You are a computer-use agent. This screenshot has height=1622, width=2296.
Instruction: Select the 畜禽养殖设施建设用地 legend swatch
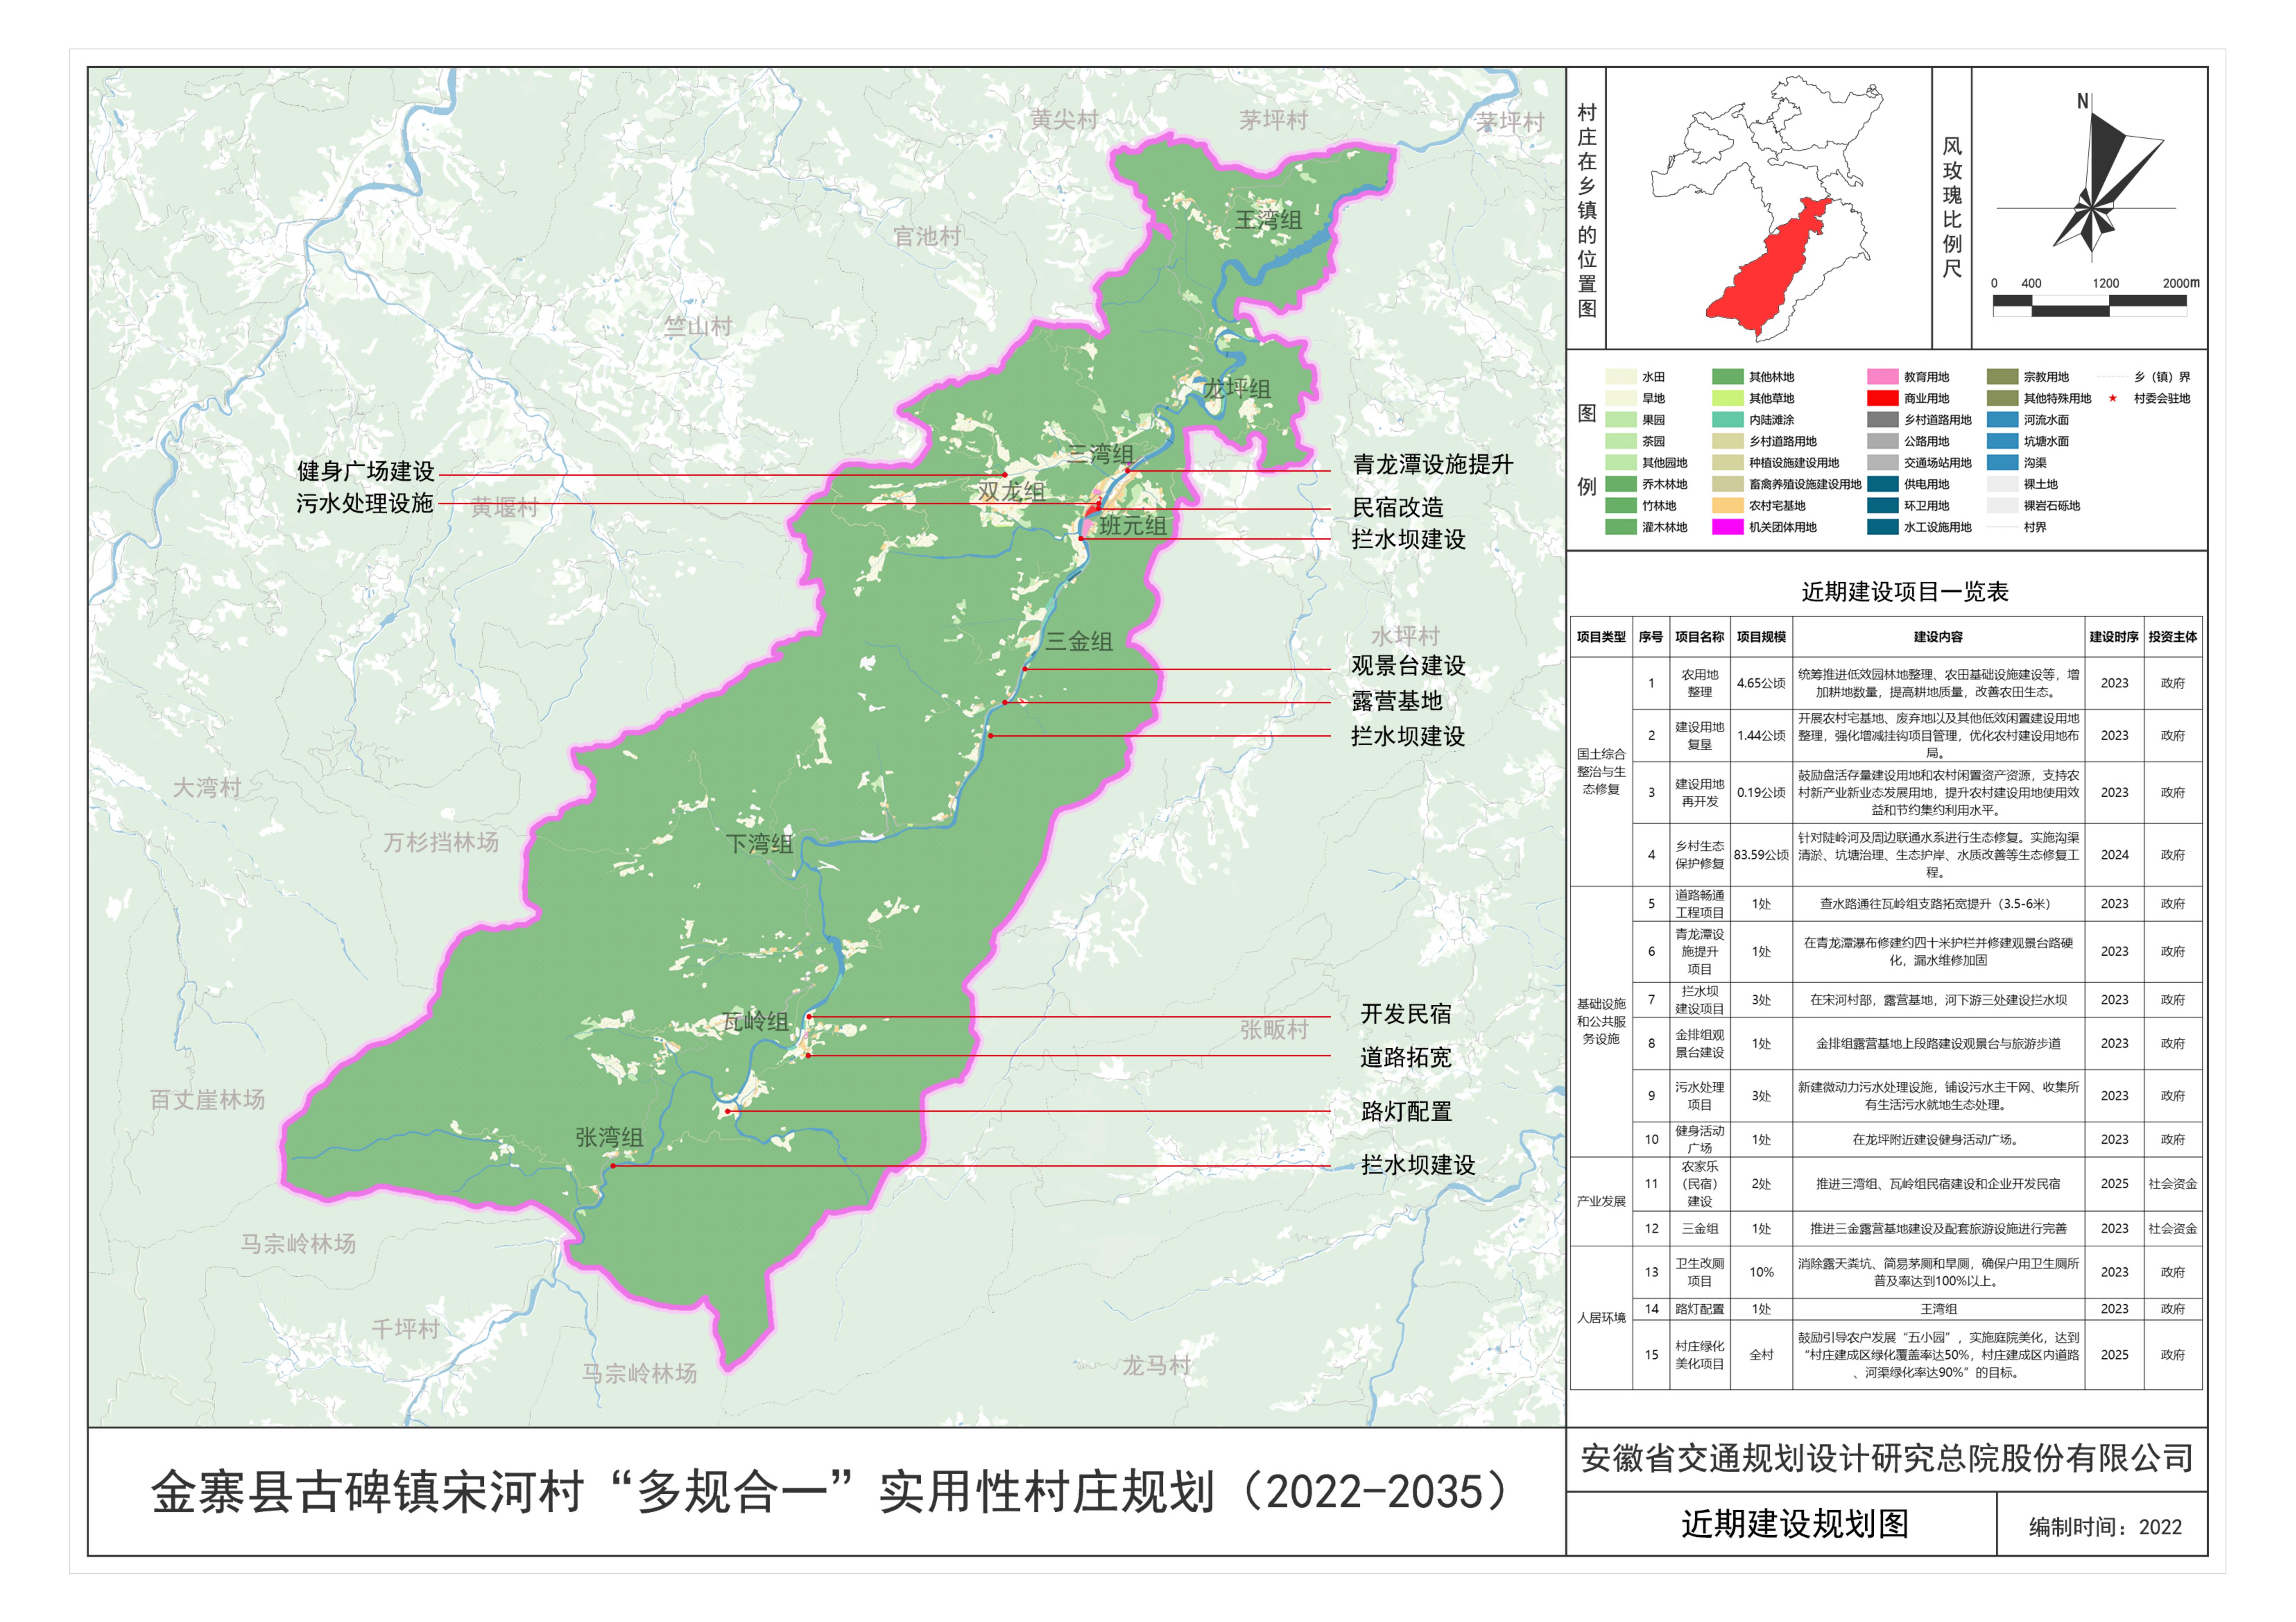pos(1728,484)
